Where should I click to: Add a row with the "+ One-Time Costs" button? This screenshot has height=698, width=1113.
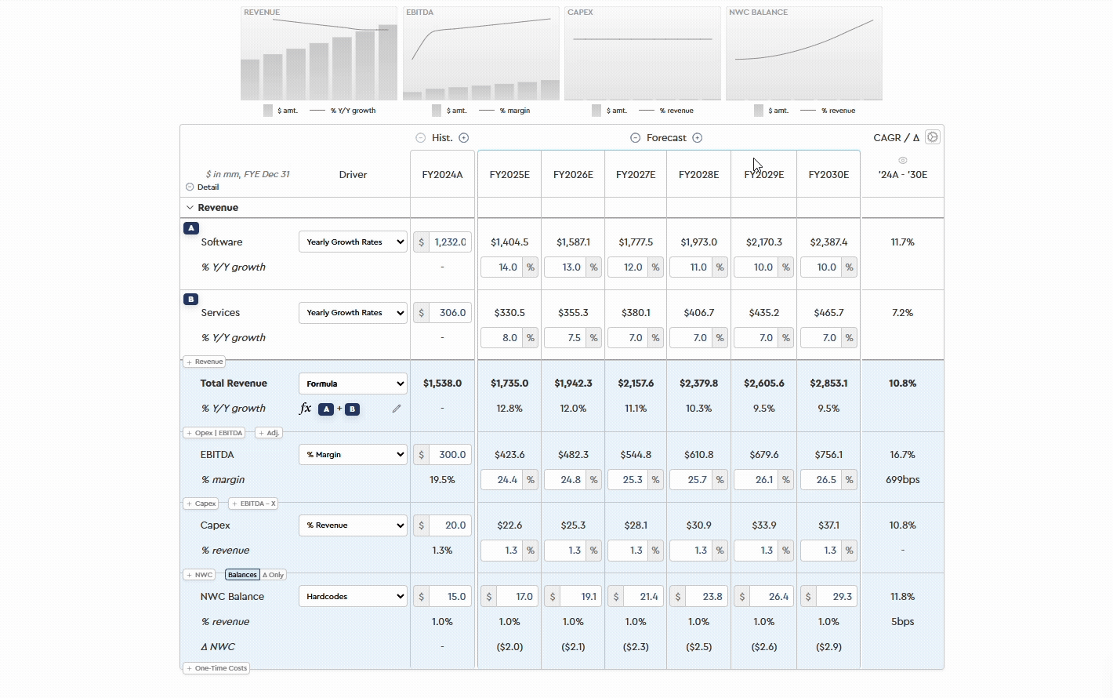pos(216,667)
